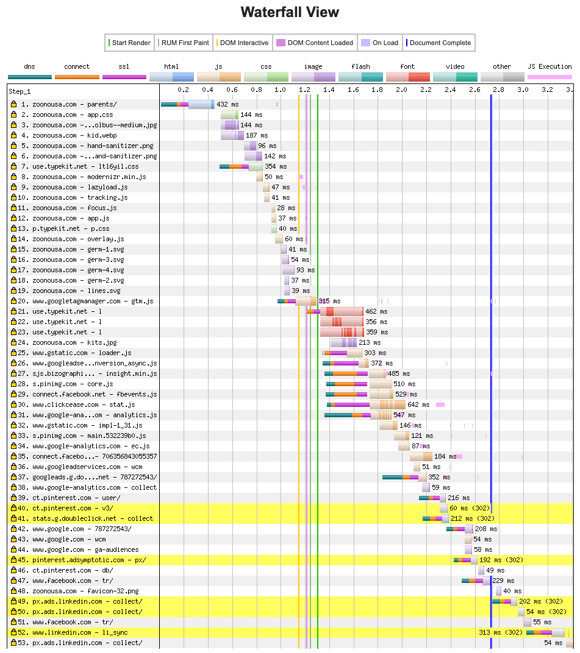
Task: Click the lock icon beside lazyload.js
Action: pos(14,187)
